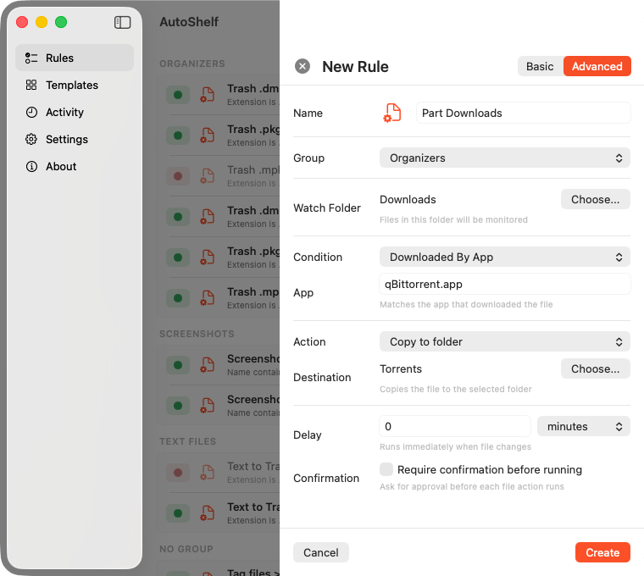644x576 pixels.
Task: Open the Delay unit dropdown showing minutes
Action: click(583, 427)
